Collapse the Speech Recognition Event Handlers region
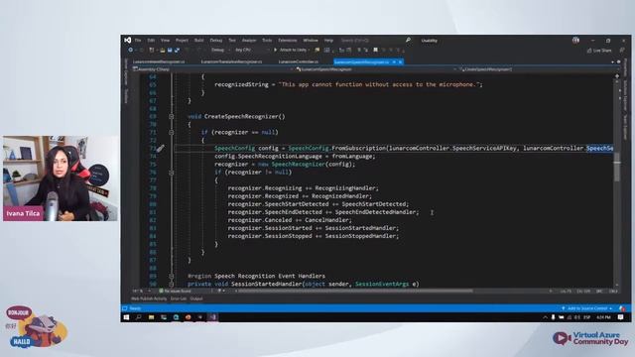The height and width of the screenshot is (357, 635). [172, 276]
